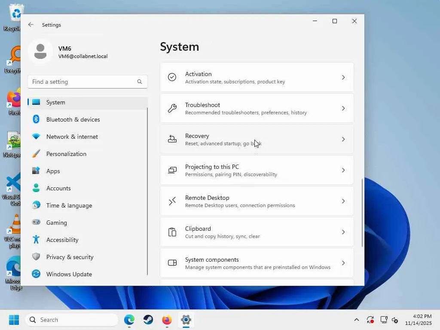Click the Troubleshoot wrench icon
This screenshot has height=330, width=440.
coord(172,108)
